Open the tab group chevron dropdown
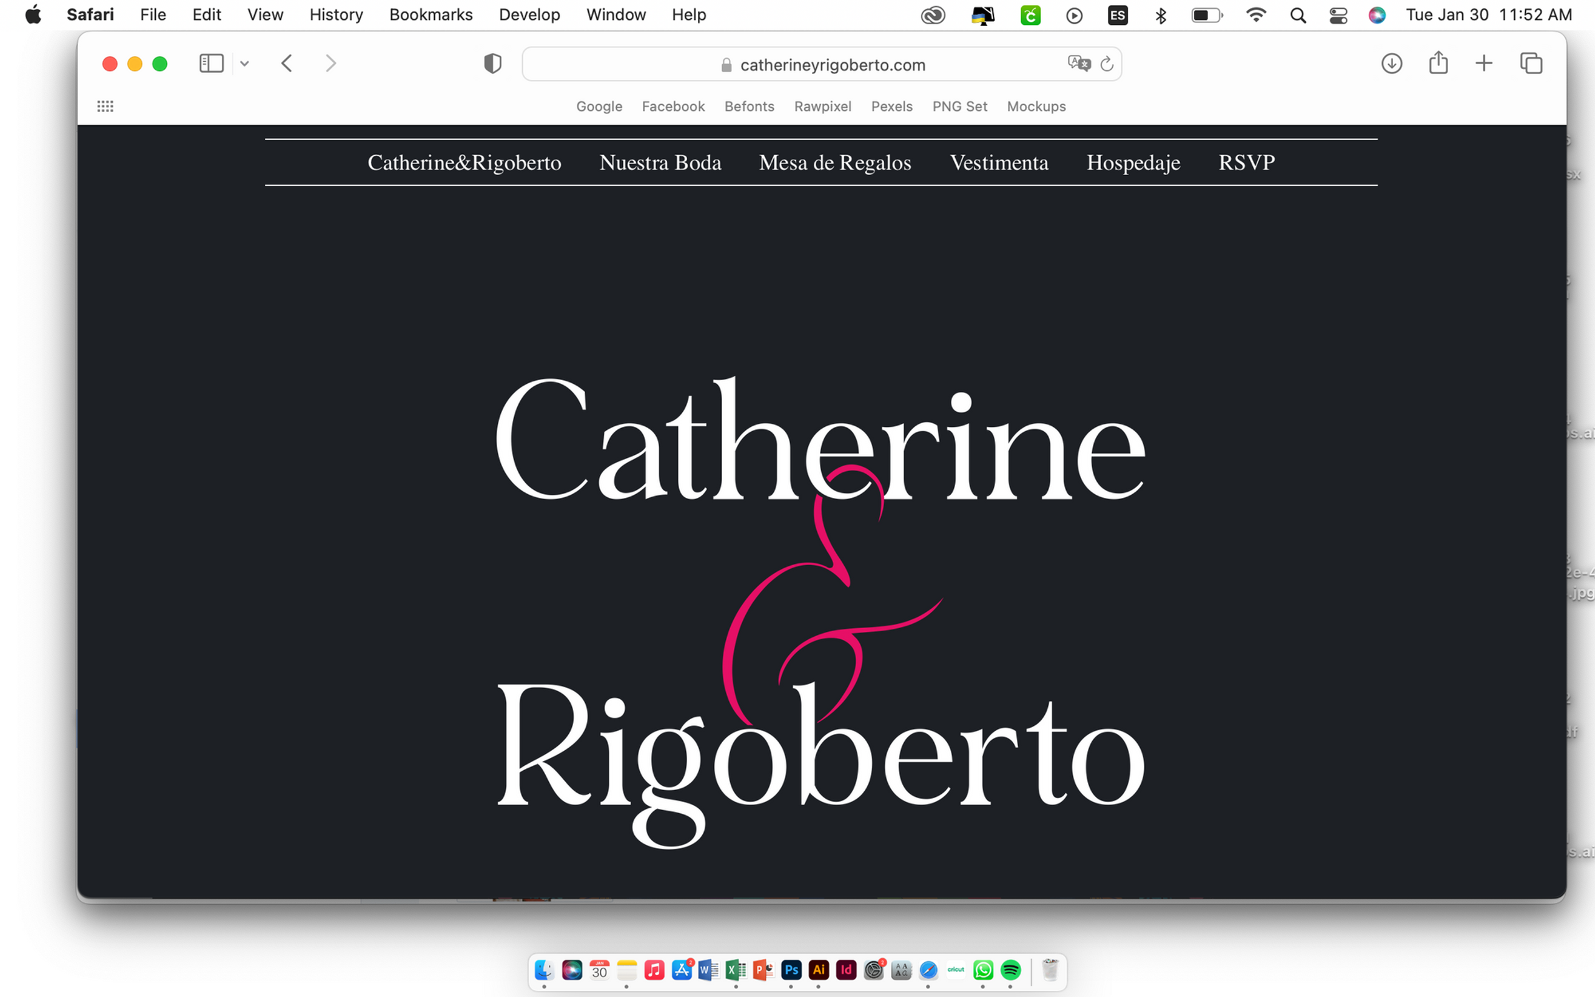This screenshot has width=1595, height=997. coord(244,64)
